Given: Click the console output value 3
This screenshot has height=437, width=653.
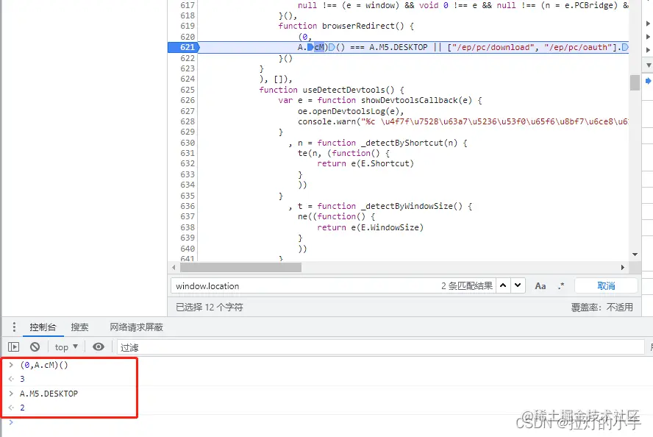Looking at the screenshot, I should 23,379.
